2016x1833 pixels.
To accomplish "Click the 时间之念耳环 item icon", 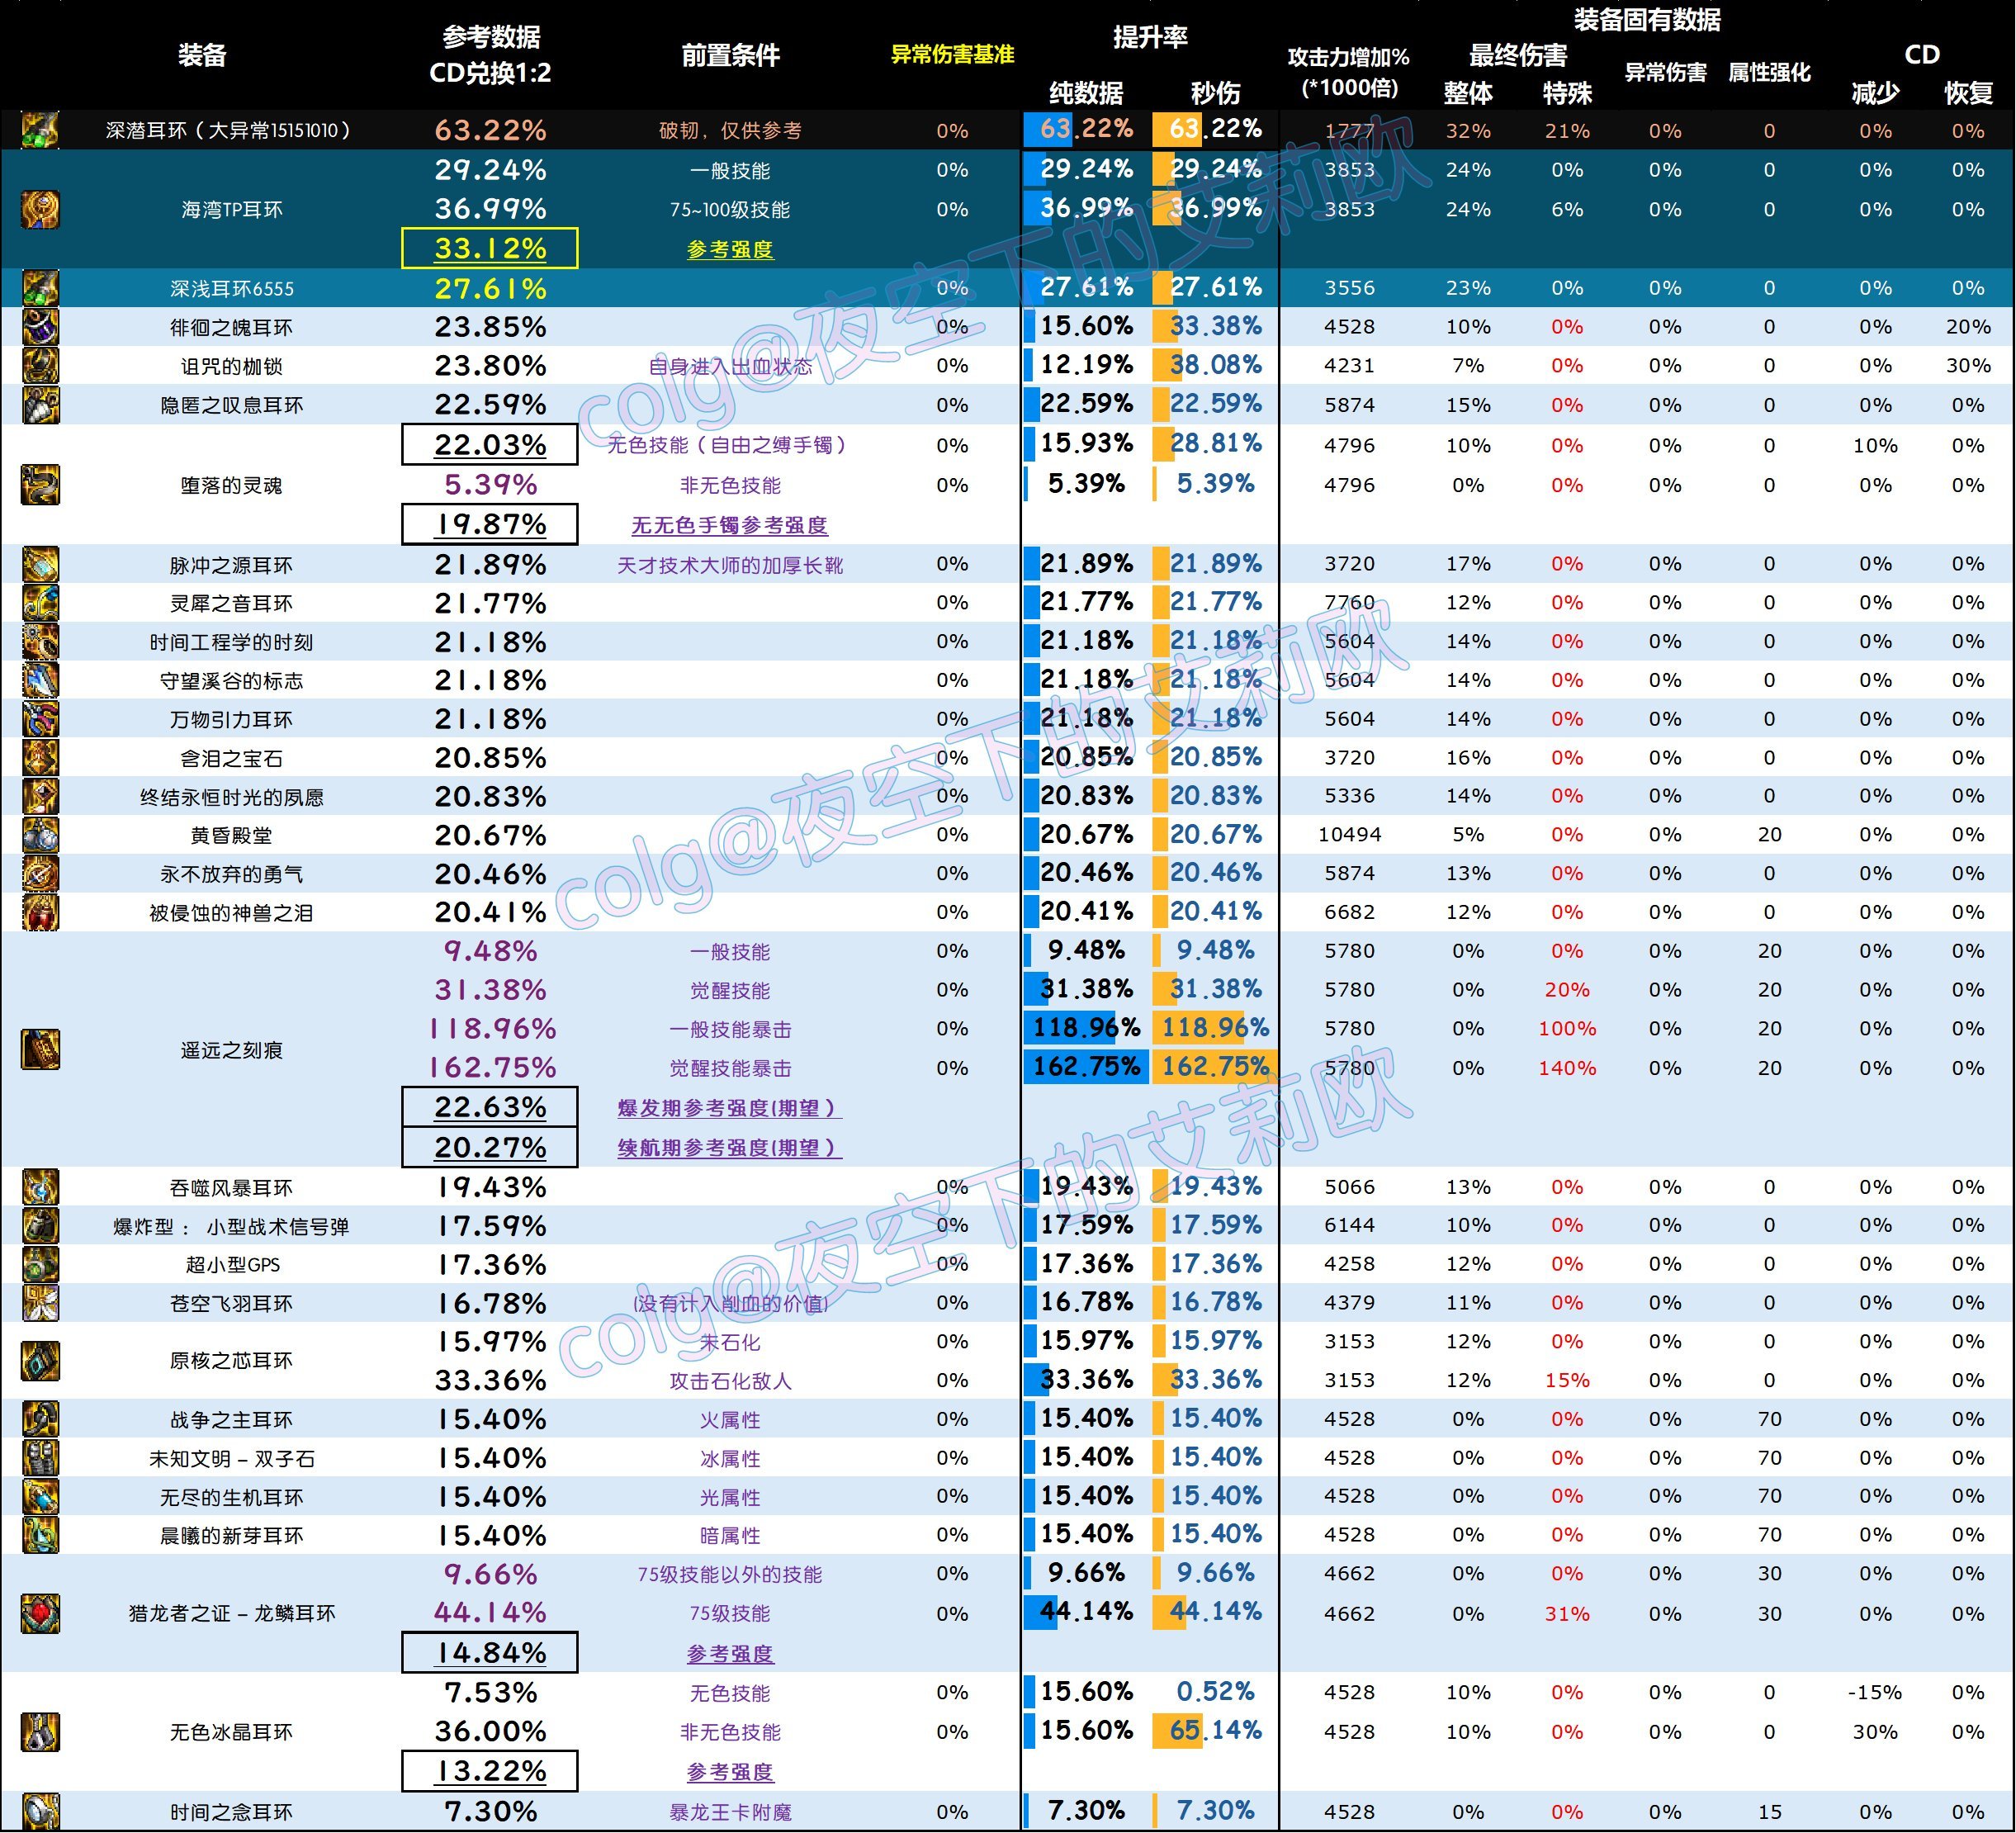I will click(x=40, y=1812).
